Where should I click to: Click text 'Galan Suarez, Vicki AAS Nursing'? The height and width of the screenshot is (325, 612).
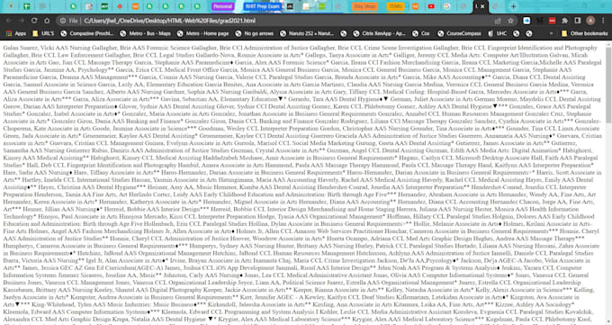coord(42,48)
